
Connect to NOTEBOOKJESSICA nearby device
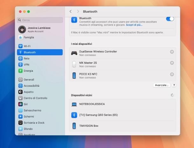[122, 104]
